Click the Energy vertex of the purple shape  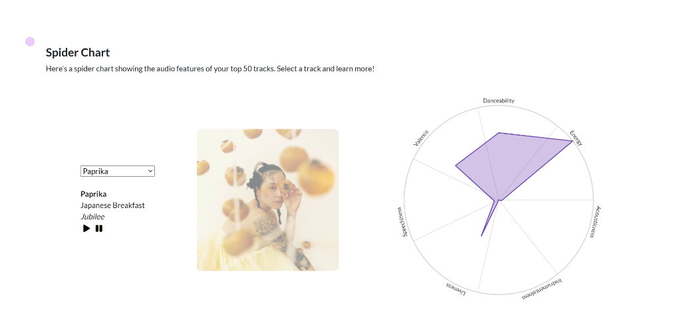pyautogui.click(x=572, y=140)
